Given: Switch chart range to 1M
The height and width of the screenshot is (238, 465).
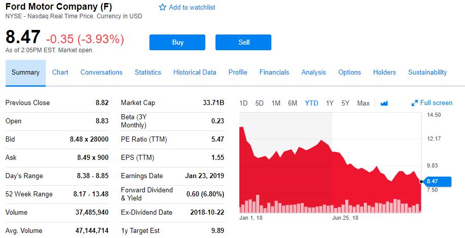Looking at the screenshot, I should [x=276, y=103].
